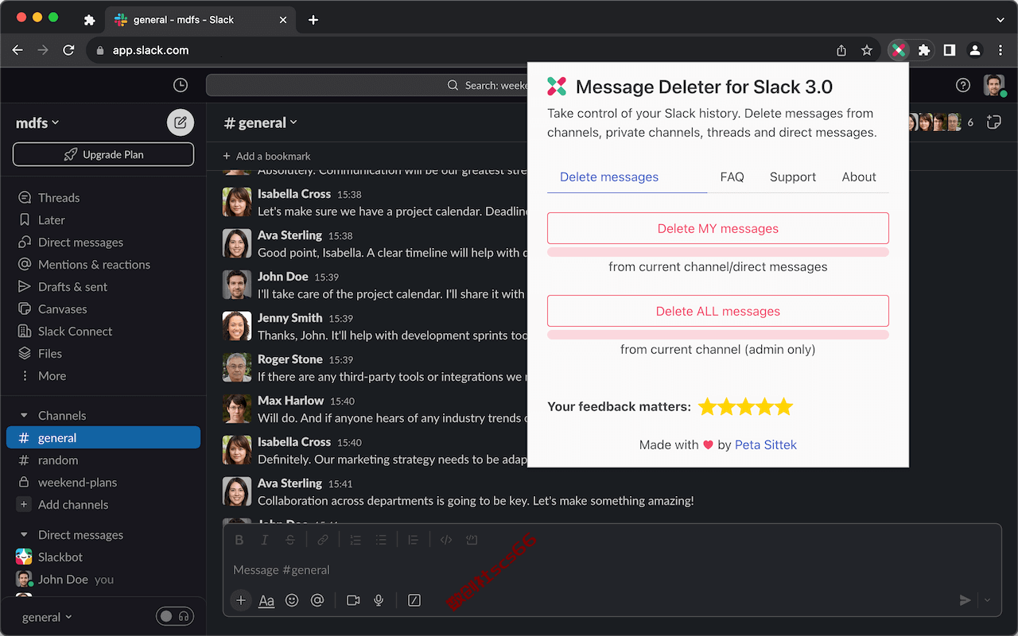
Task: Open a new Chrome tab
Action: point(313,19)
